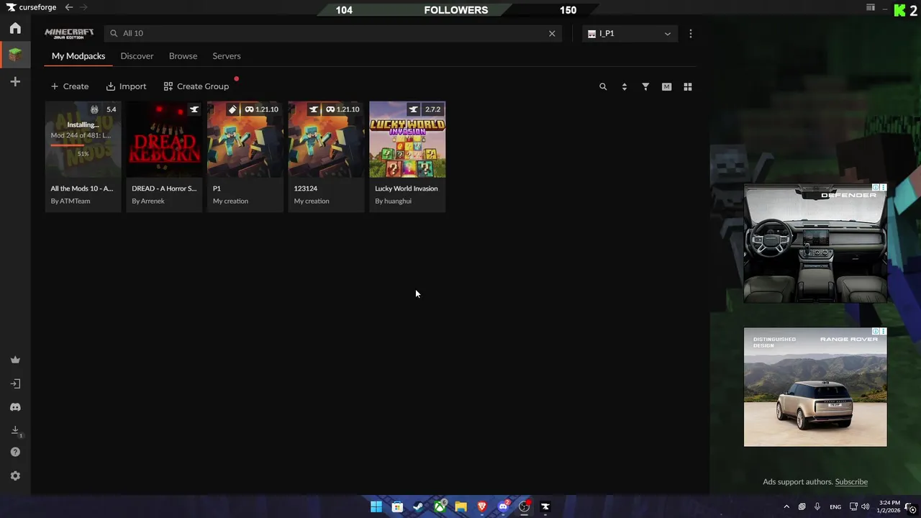Open Brave browser from the taskbar
The width and height of the screenshot is (921, 518).
click(482, 506)
